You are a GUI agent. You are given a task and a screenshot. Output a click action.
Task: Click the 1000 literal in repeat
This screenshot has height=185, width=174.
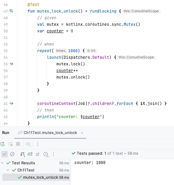[x=73, y=51]
